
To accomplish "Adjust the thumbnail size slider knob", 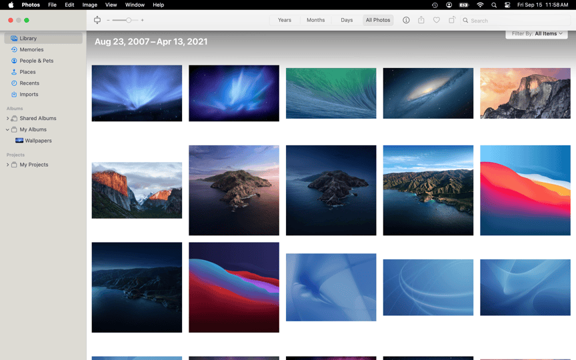I will click(x=129, y=20).
